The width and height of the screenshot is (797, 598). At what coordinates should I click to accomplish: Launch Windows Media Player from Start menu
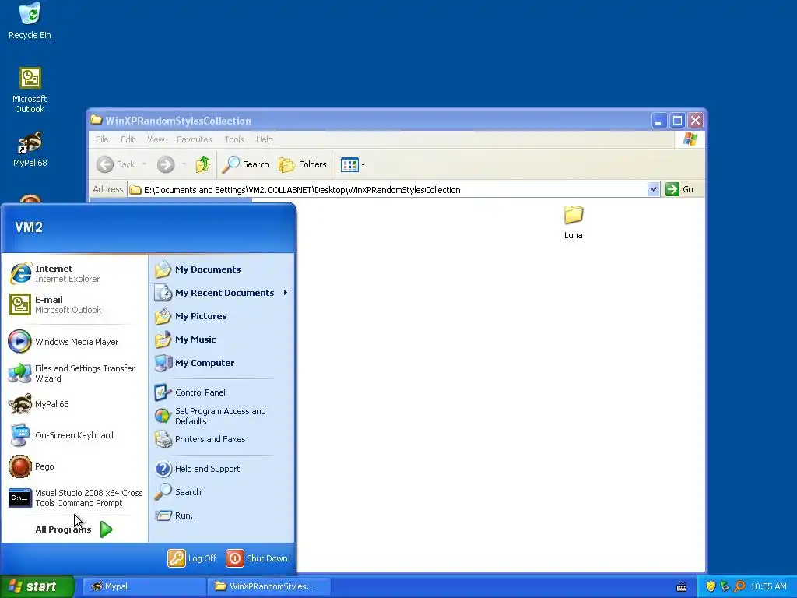(x=74, y=342)
